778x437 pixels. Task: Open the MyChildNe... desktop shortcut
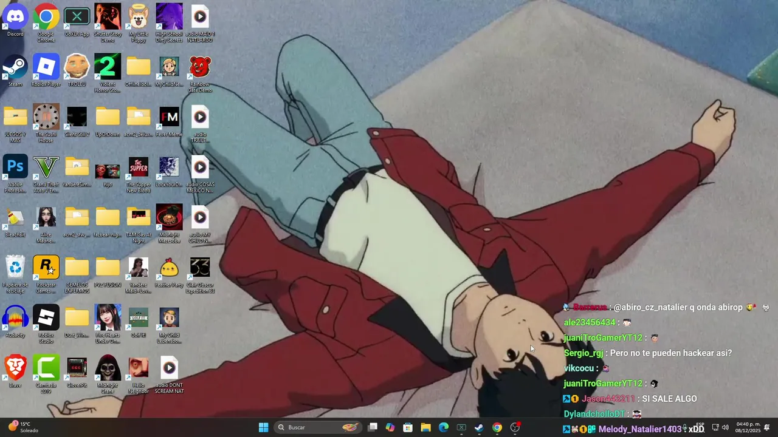pos(169,71)
